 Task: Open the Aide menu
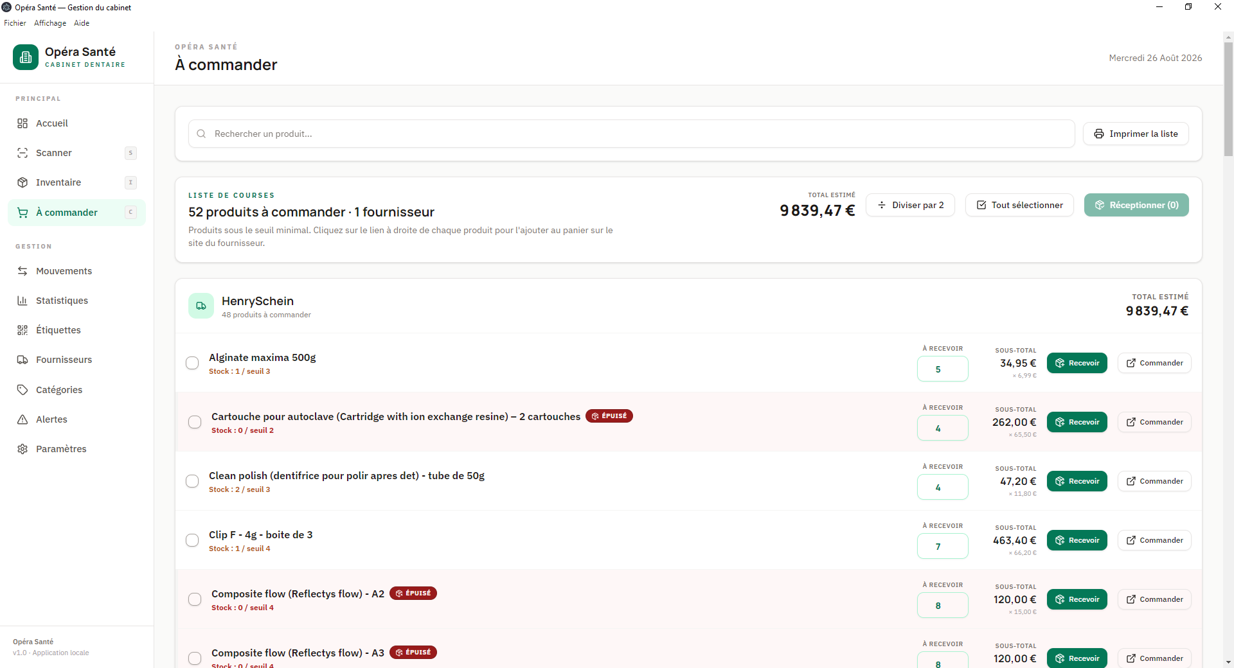click(x=82, y=23)
